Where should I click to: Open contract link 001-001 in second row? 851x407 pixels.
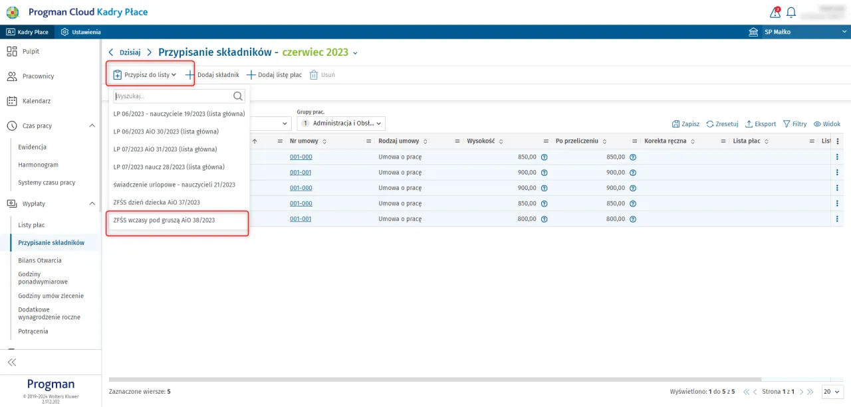[x=301, y=173]
